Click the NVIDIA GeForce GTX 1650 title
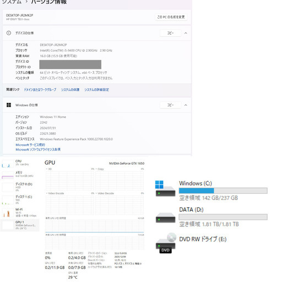The width and height of the screenshot is (282, 282). click(127, 163)
